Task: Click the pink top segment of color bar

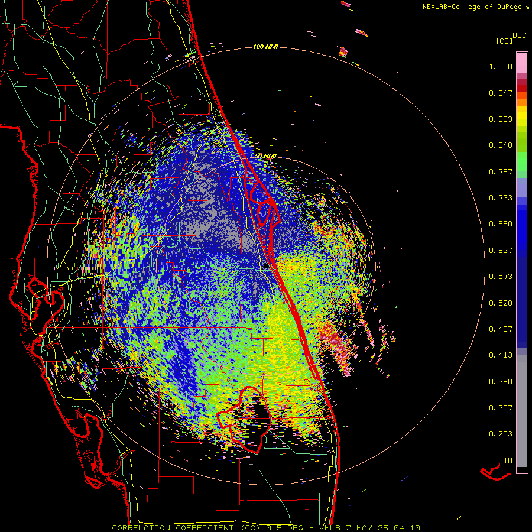Action: pos(522,63)
